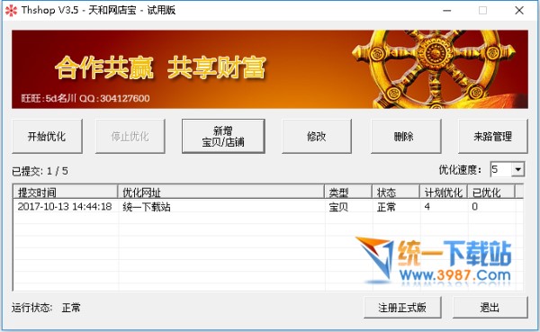Screen dimensions: 540x332
Task: Click the 运行状态 正常 status text
Action: pyautogui.click(x=46, y=307)
